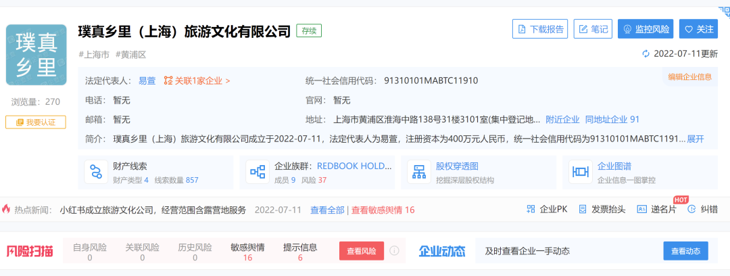Select the 提示信息 6 tab
The height and width of the screenshot is (276, 730).
point(300,252)
